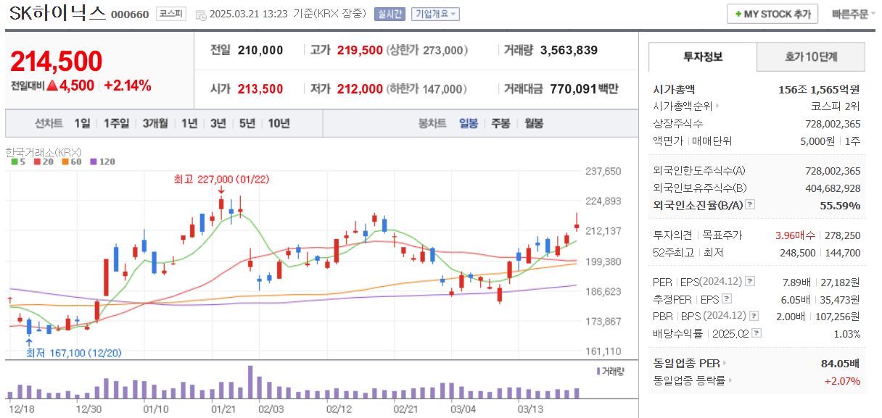The width and height of the screenshot is (882, 418).
Task: Click the 코스피 2위 ranking text
Action: pos(836,106)
